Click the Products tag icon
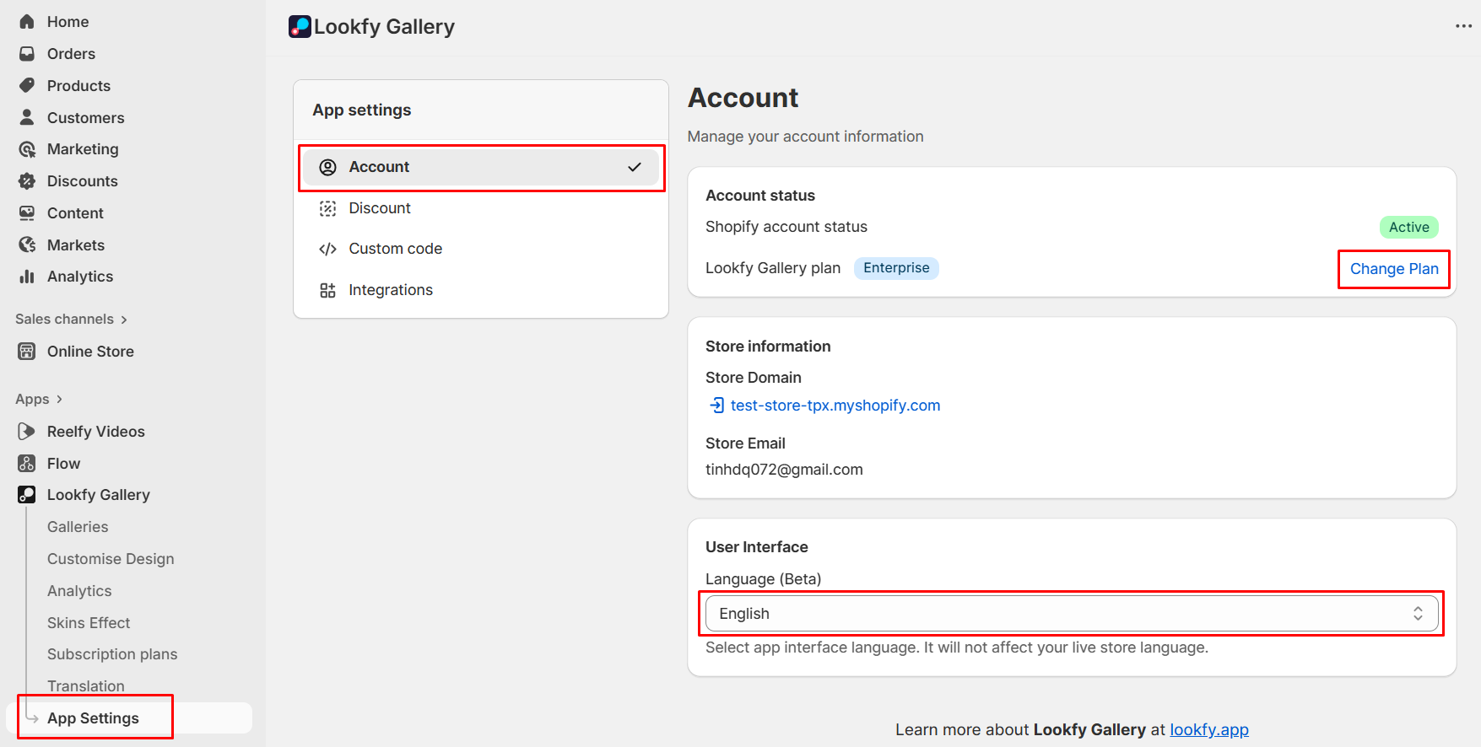 pyautogui.click(x=27, y=85)
